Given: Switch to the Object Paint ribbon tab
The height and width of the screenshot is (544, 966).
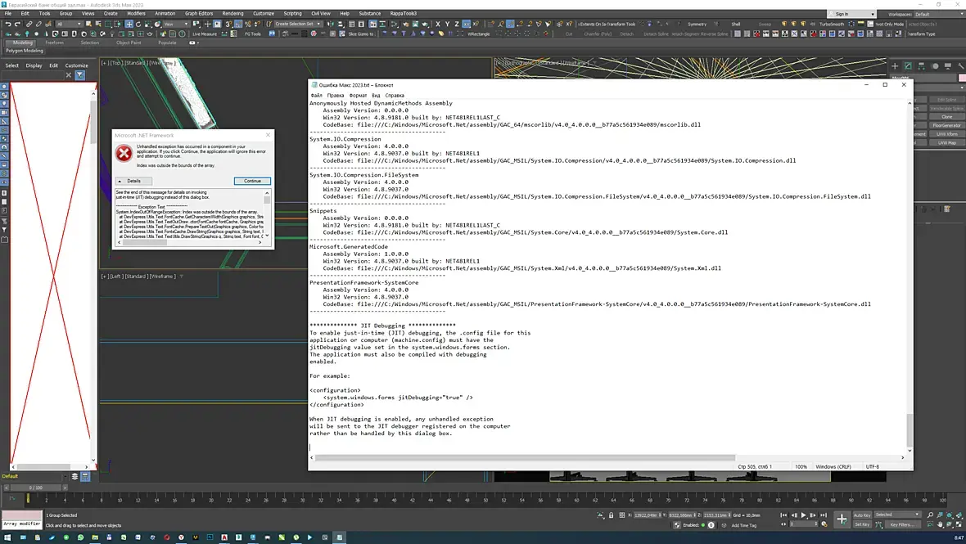Looking at the screenshot, I should [129, 43].
